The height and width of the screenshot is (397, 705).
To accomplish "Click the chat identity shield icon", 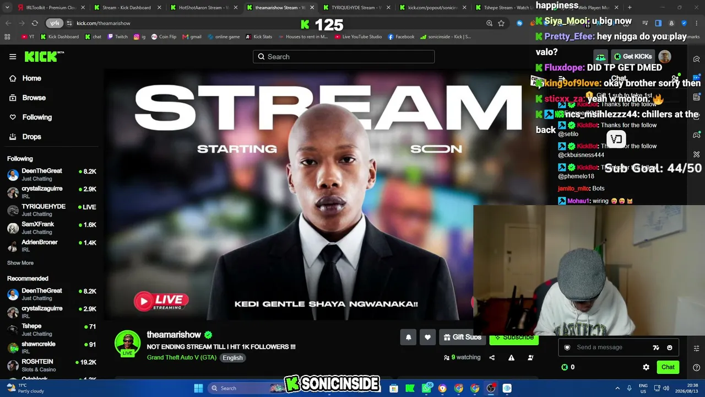I will coord(567,347).
